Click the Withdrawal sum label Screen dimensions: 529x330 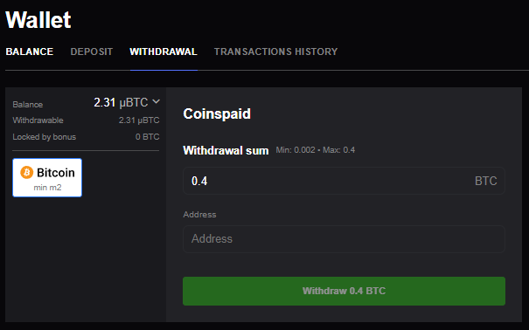click(226, 150)
